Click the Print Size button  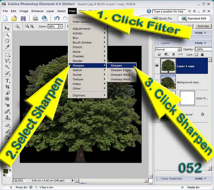click(203, 26)
